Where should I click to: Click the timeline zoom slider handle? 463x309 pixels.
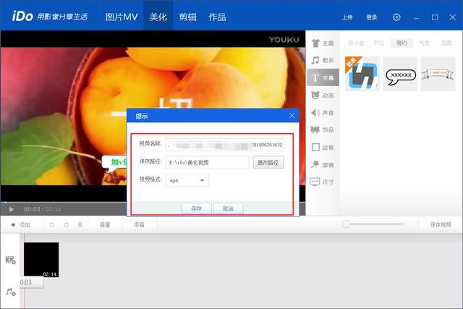pos(347,225)
